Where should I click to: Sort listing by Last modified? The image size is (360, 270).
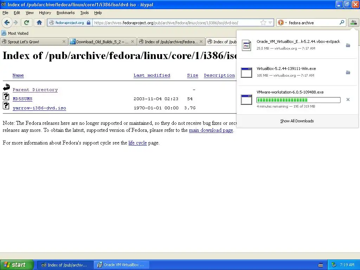click(152, 75)
